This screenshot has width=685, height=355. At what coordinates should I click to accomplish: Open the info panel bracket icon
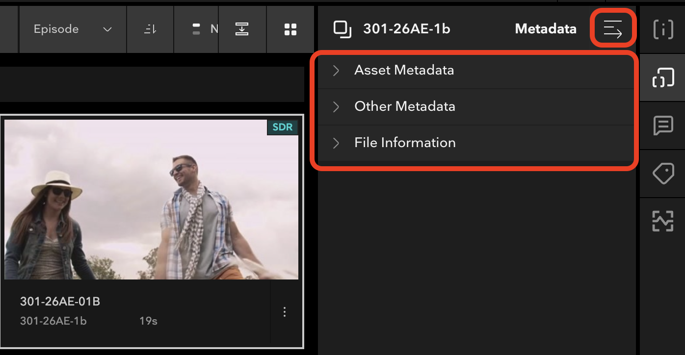tap(663, 29)
